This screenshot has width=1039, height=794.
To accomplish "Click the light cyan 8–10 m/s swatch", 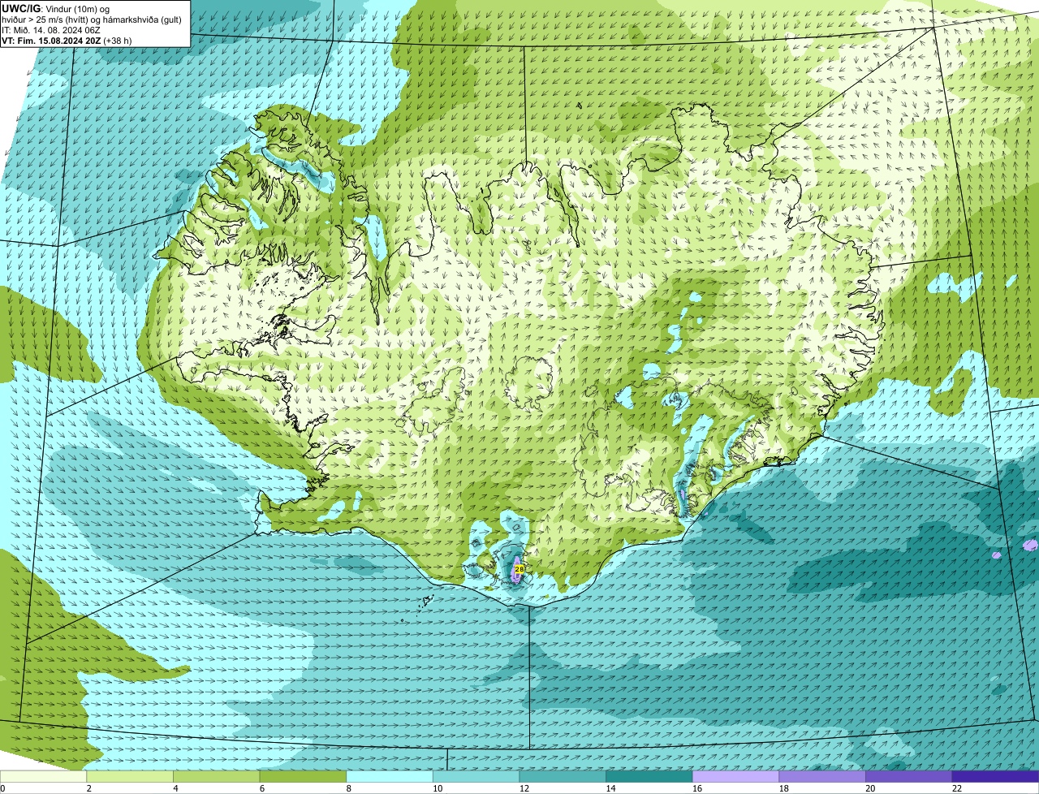I will [x=390, y=776].
